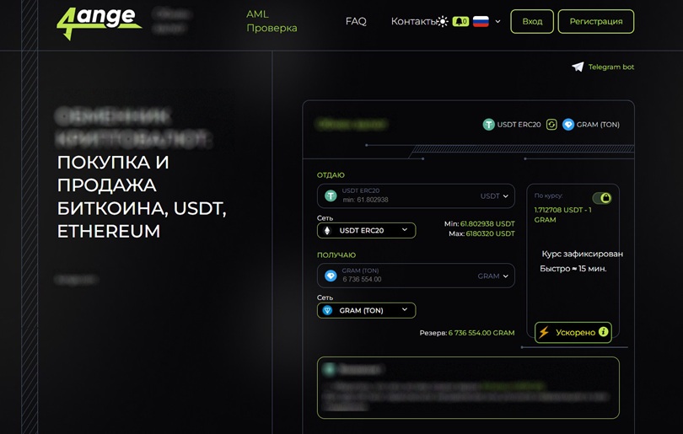Click the Курс зафиксирован text
Viewport: 683px width, 434px height.
[582, 254]
